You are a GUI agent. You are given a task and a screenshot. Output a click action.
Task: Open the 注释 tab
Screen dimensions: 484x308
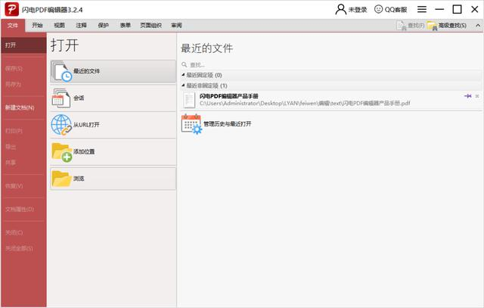(x=81, y=25)
